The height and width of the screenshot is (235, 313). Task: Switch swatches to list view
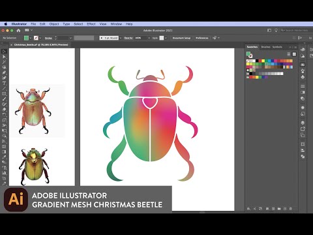[x=289, y=54]
